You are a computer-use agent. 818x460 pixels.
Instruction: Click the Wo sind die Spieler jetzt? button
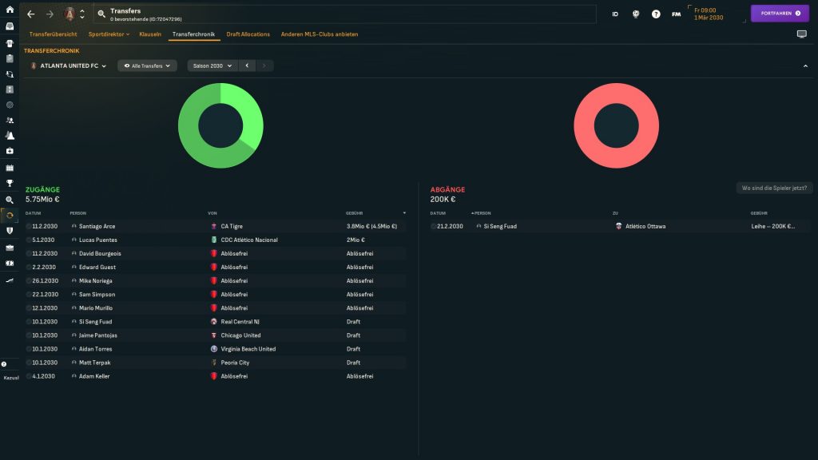[x=772, y=188]
